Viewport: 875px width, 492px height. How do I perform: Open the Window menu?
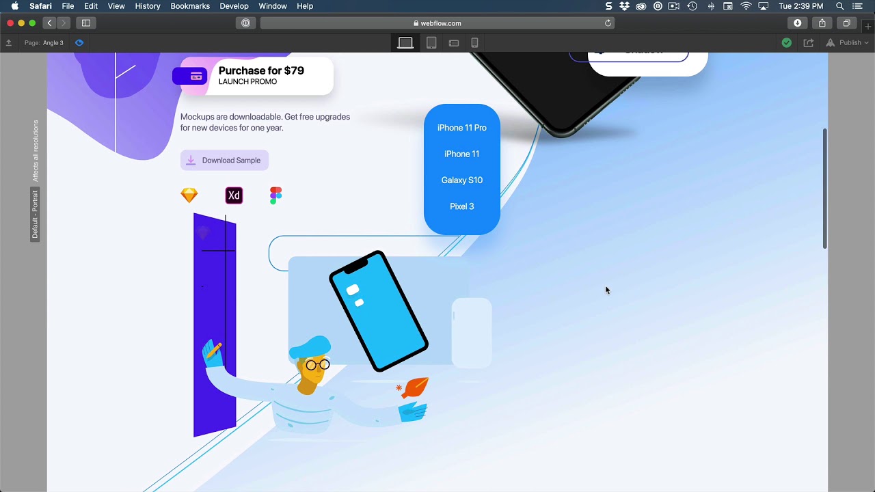pos(273,6)
